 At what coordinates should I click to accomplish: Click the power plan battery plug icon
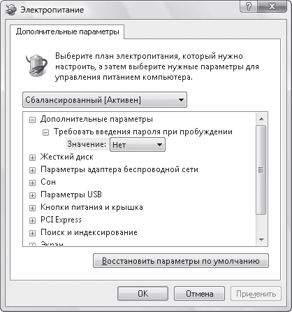36,65
